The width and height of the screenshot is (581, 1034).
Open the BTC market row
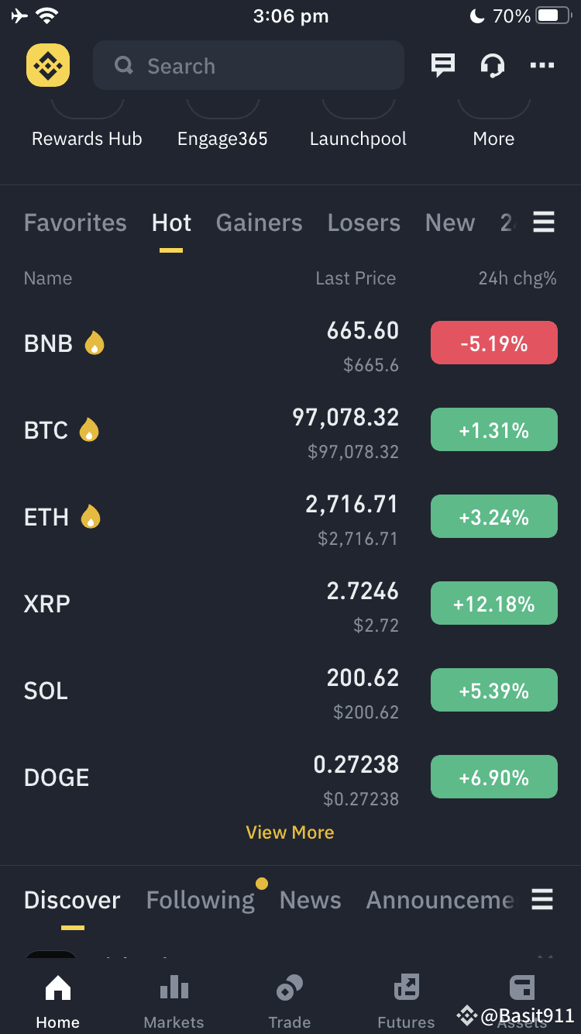point(290,430)
